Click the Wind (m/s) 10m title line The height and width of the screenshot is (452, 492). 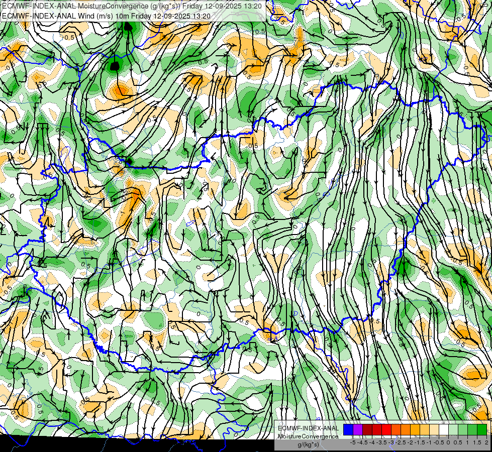[x=106, y=16]
